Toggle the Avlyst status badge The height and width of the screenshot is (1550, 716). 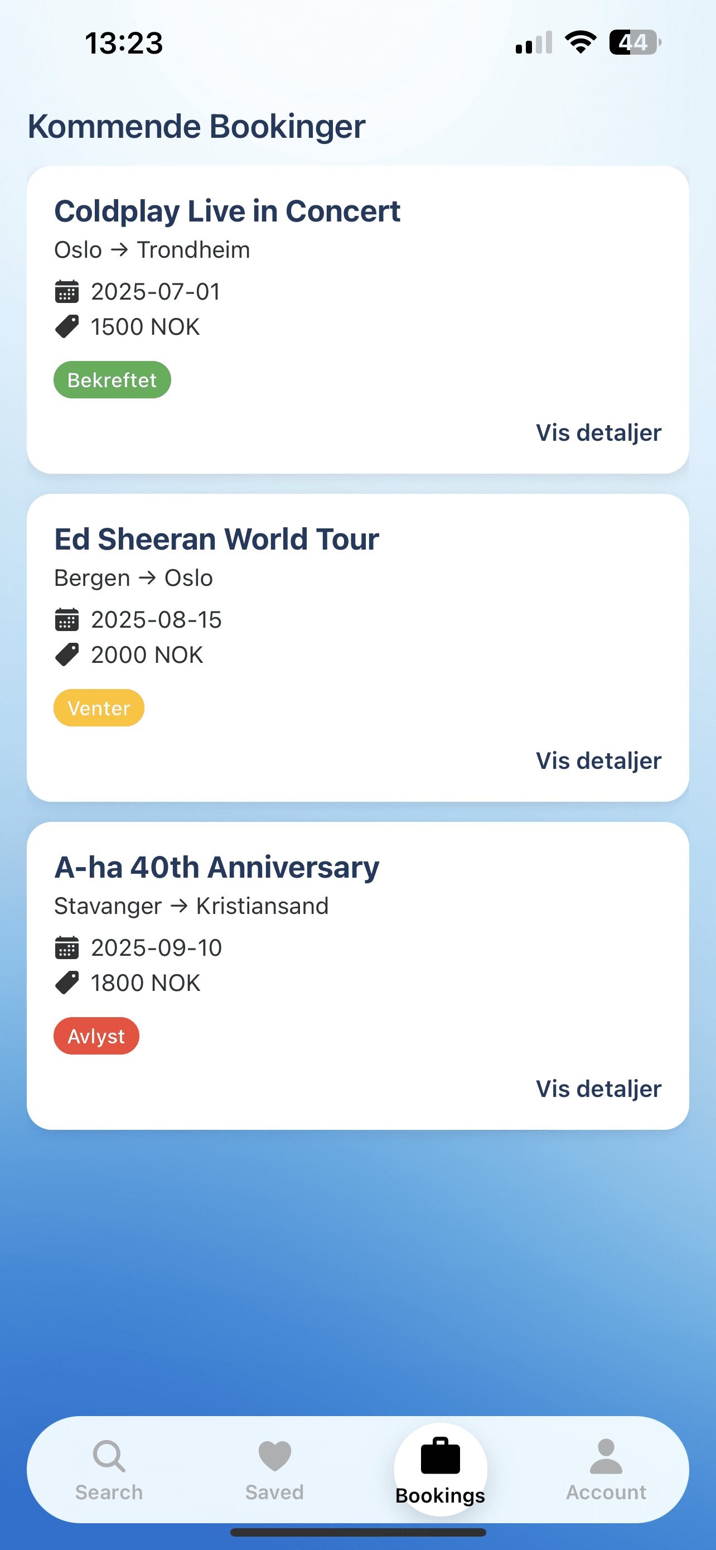pyautogui.click(x=96, y=1035)
